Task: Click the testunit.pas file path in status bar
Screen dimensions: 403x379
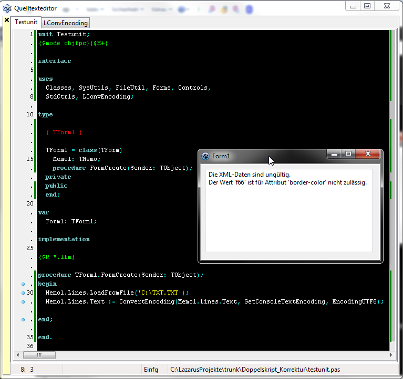Action: click(255, 370)
